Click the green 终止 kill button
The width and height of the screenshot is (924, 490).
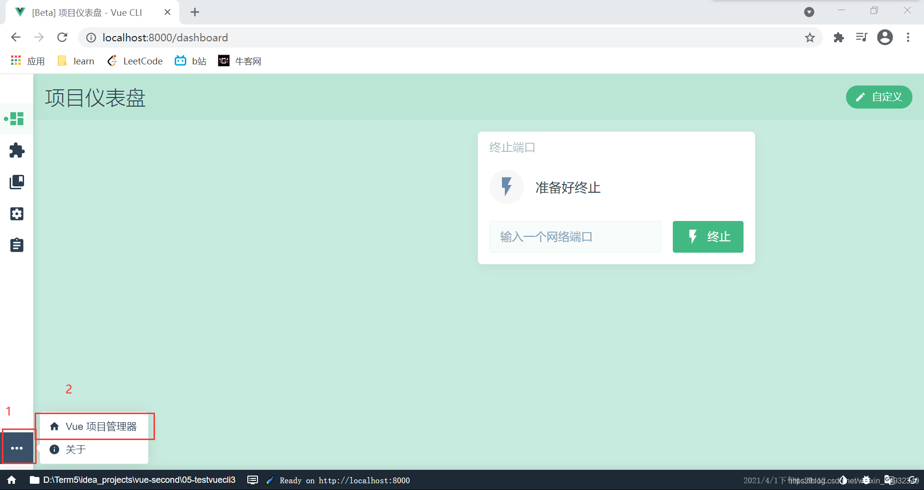(708, 237)
